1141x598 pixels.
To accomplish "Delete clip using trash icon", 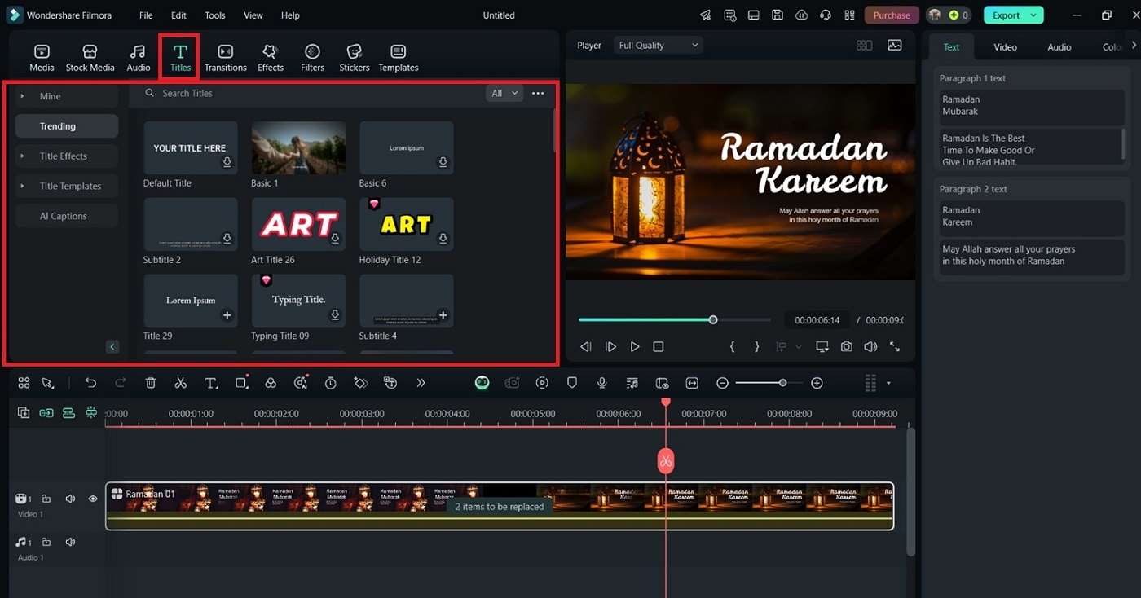I will tap(151, 383).
